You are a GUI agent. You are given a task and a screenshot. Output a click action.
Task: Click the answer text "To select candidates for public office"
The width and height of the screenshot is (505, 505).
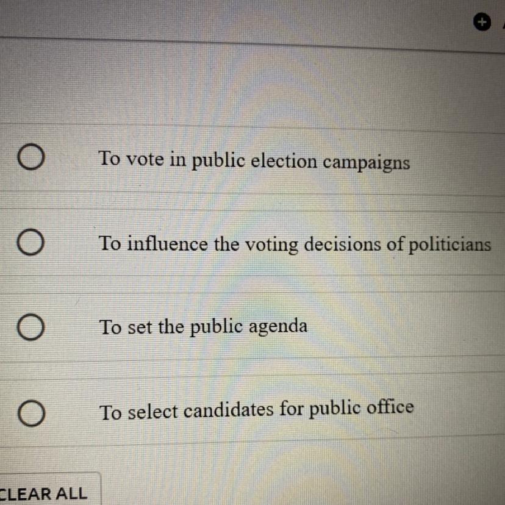pyautogui.click(x=256, y=410)
